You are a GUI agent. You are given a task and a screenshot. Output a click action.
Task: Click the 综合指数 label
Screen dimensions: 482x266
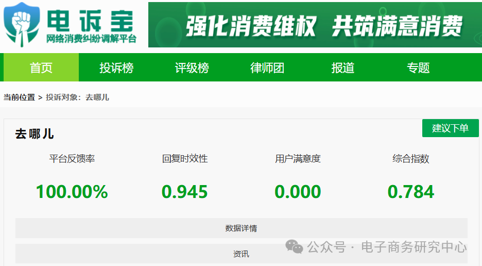pyautogui.click(x=411, y=159)
